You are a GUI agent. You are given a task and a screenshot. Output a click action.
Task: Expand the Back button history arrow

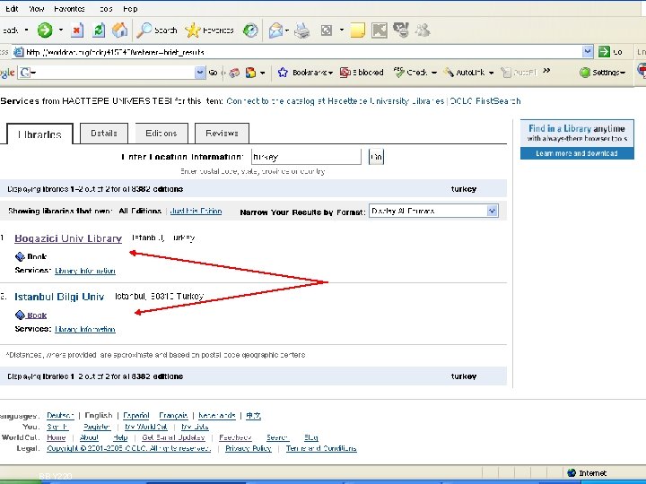tap(26, 30)
